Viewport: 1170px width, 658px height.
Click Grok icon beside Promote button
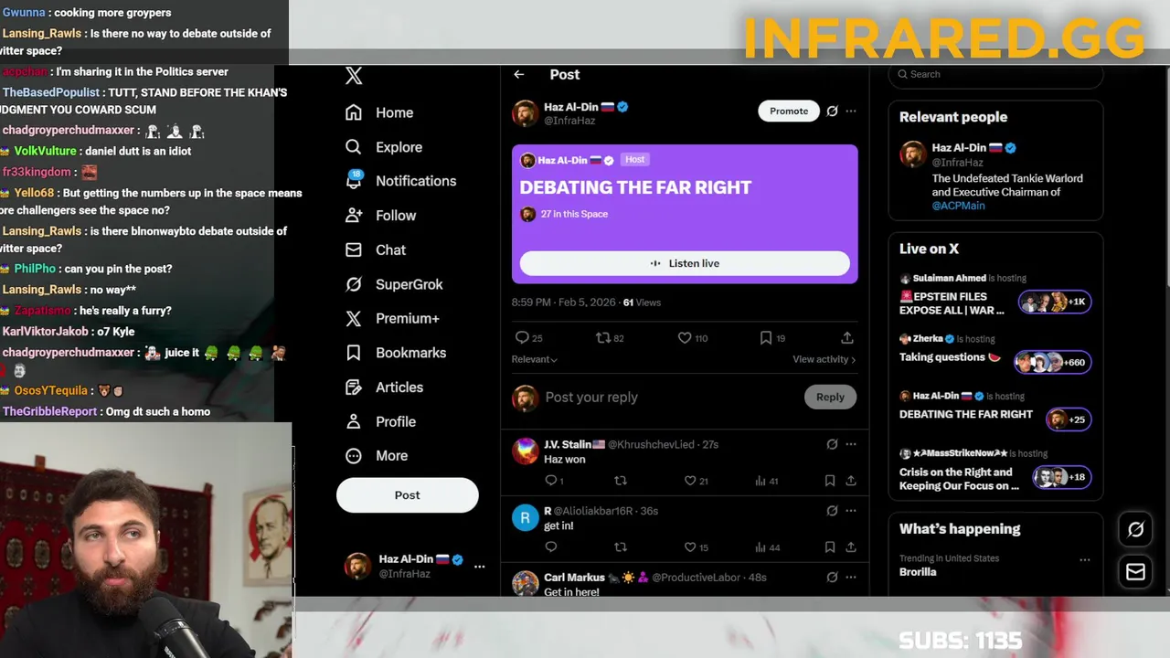pyautogui.click(x=832, y=111)
